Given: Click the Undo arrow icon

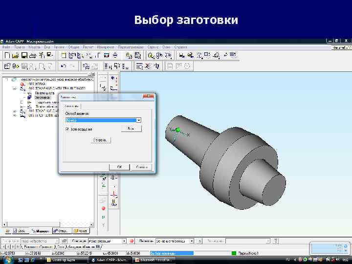Looking at the screenshot, I should [64, 66].
